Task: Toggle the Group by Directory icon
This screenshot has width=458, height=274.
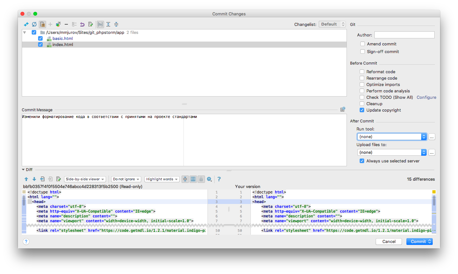Action: pyautogui.click(x=100, y=24)
